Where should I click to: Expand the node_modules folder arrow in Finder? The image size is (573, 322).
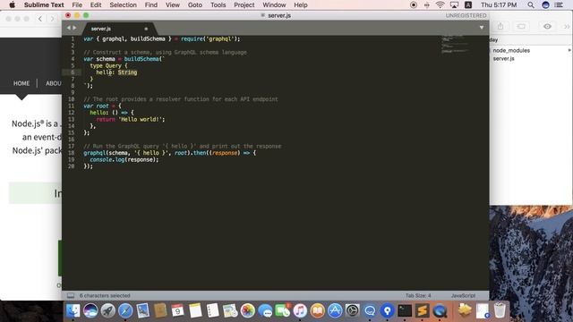click(x=569, y=50)
